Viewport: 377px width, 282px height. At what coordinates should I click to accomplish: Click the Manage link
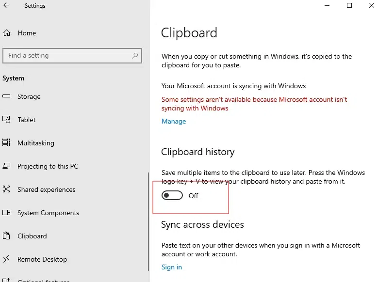click(174, 121)
